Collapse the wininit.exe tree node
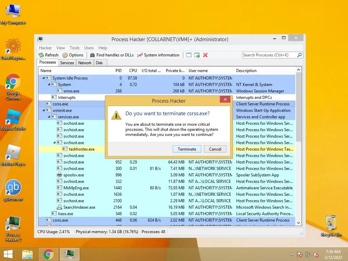This screenshot has width=348, height=261. click(x=43, y=110)
